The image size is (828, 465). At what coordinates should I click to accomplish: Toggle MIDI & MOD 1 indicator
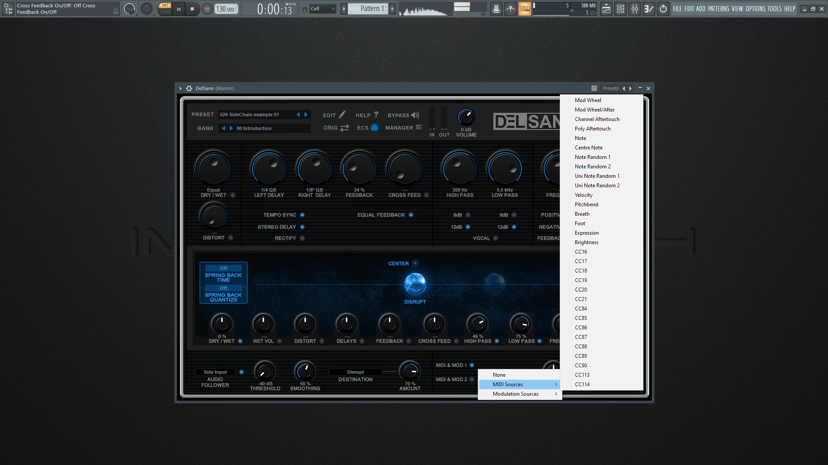pos(472,365)
